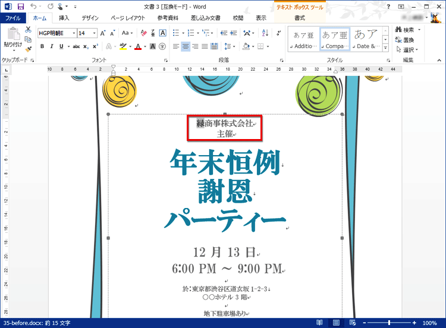Click the Clear Formatting eraser icon

click(x=144, y=33)
